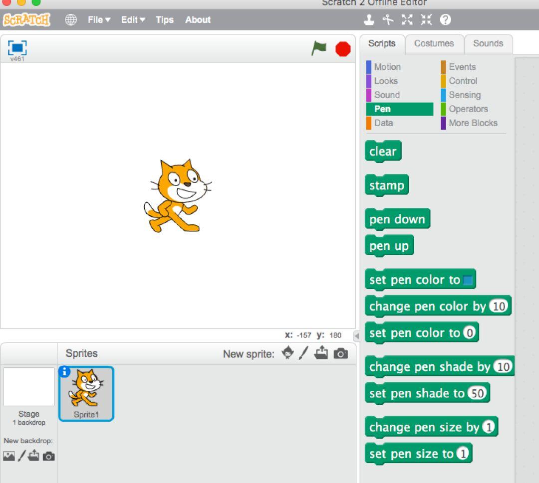Take new backdrop photo from camera

click(48, 456)
